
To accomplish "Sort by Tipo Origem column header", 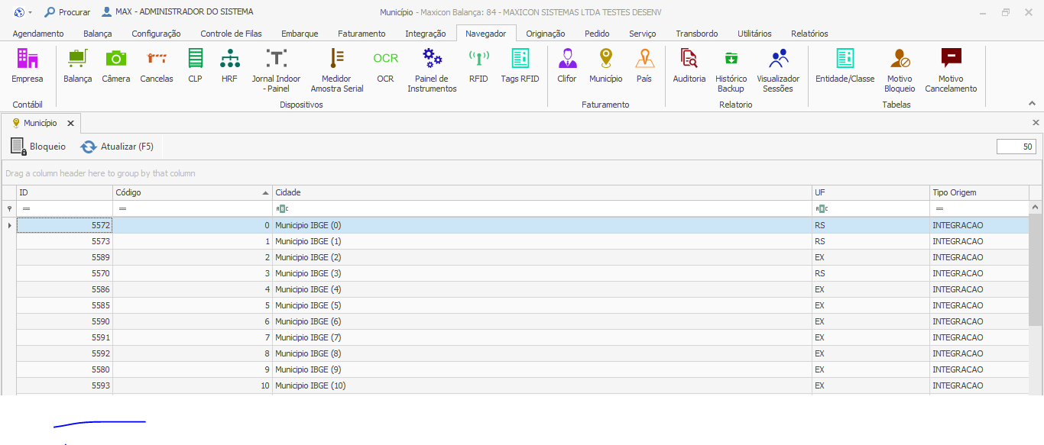I will (979, 192).
